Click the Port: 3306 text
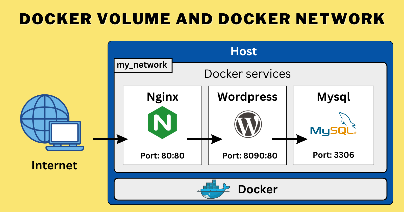Viewport: 404px width, 212px height. point(333,155)
